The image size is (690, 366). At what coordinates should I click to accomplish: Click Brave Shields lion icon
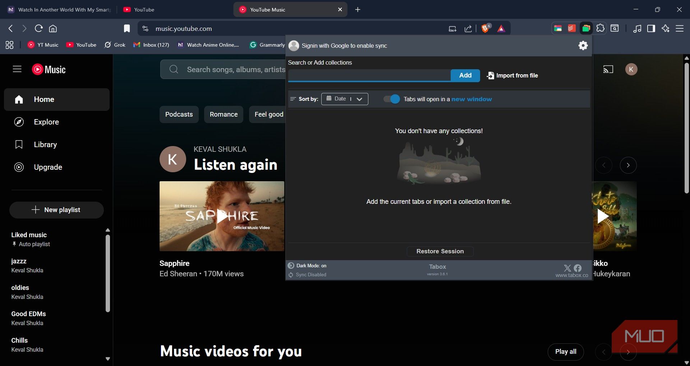pyautogui.click(x=486, y=28)
